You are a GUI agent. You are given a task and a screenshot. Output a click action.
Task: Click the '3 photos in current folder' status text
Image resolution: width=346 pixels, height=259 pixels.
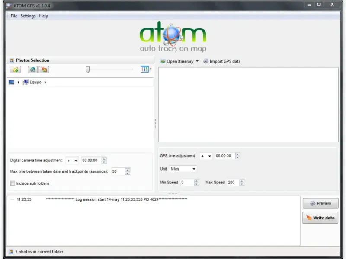39,252
